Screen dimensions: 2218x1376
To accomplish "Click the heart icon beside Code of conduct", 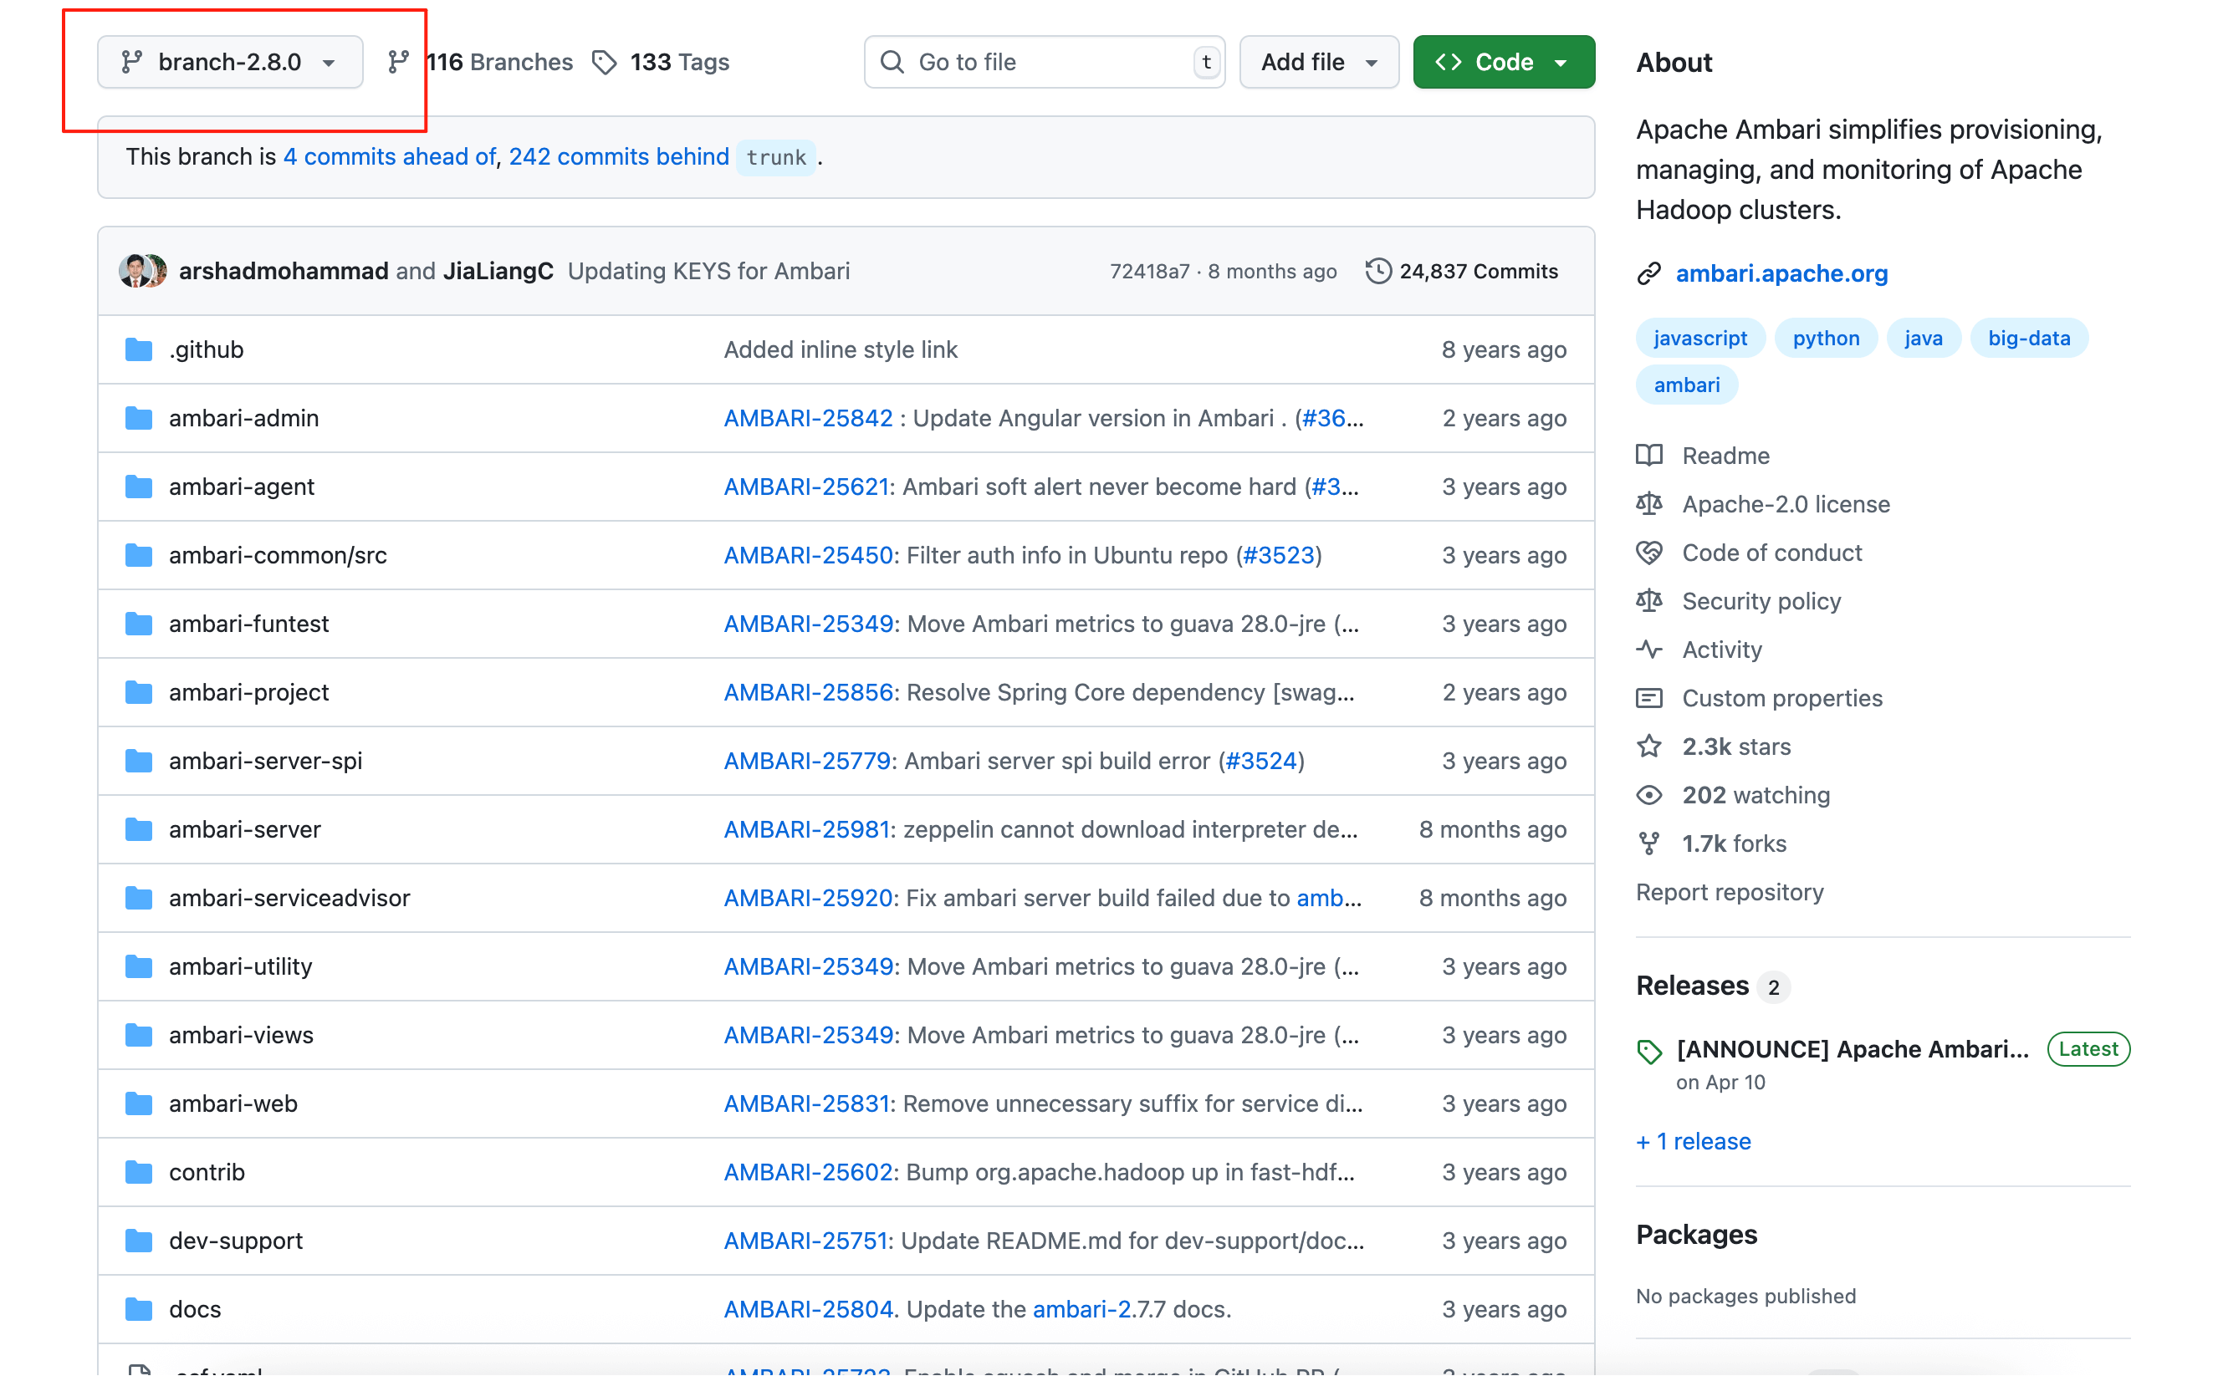I will tap(1649, 553).
